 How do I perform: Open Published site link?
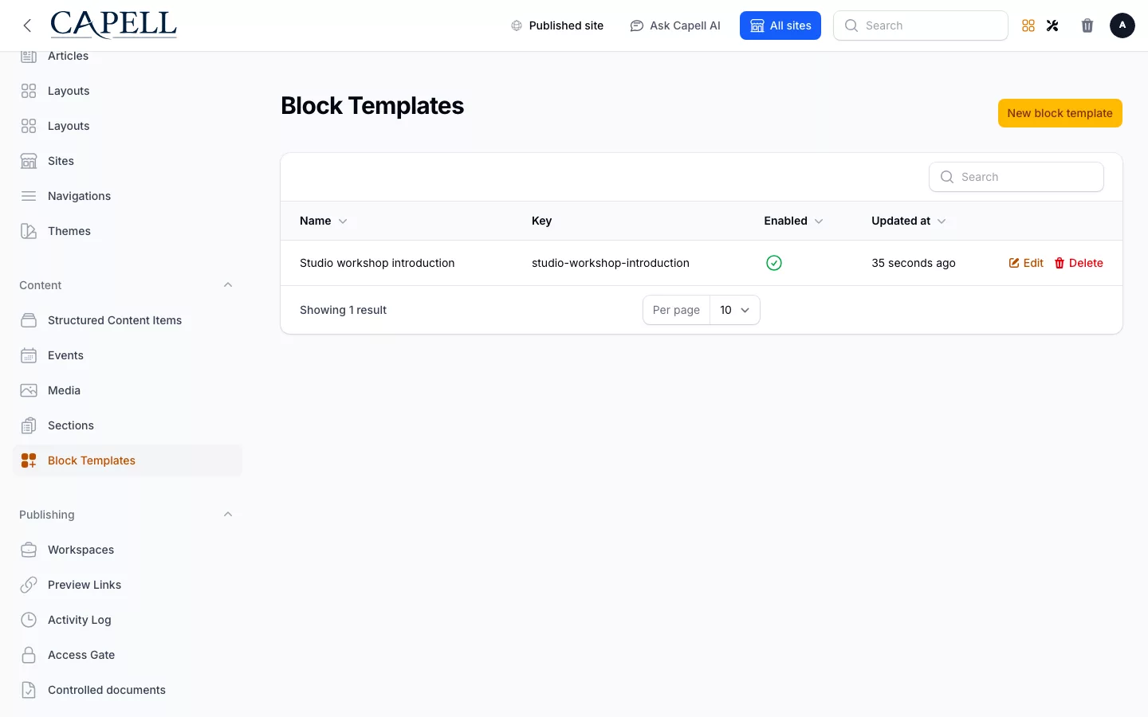click(557, 25)
